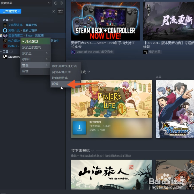Choose 属性... in the context menu
The image size is (194, 194).
(x=35, y=71)
